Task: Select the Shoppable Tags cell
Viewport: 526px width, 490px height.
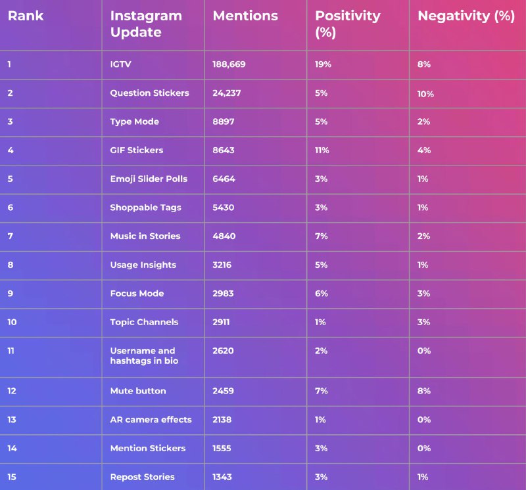Action: click(x=145, y=208)
